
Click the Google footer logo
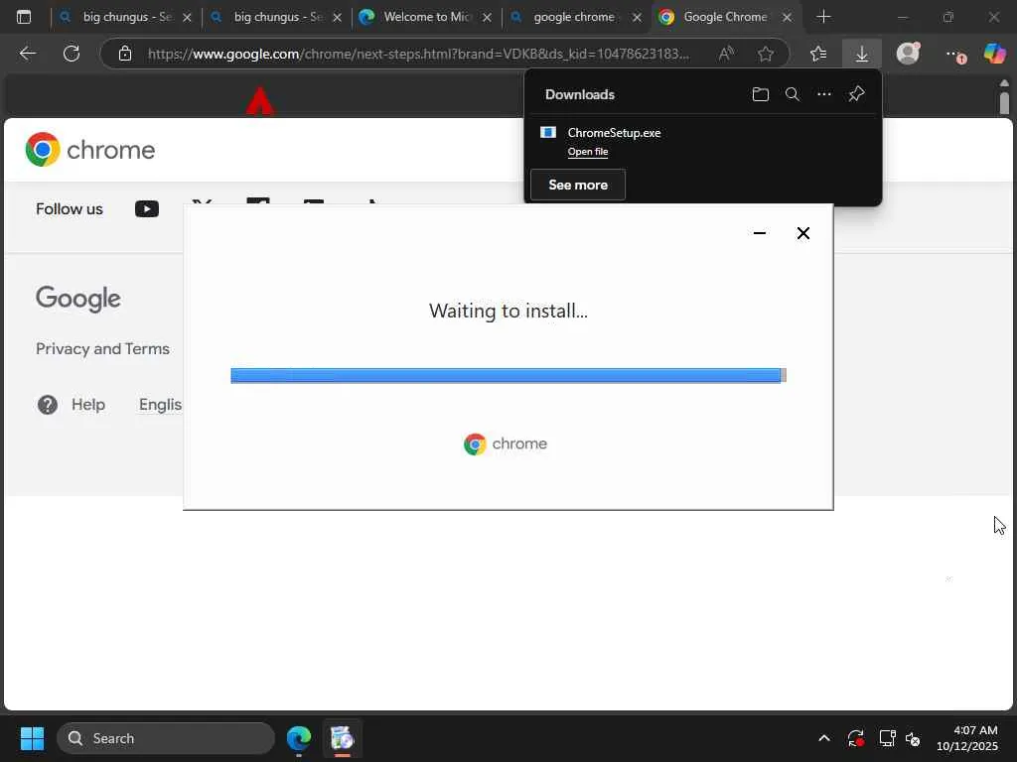point(77,298)
